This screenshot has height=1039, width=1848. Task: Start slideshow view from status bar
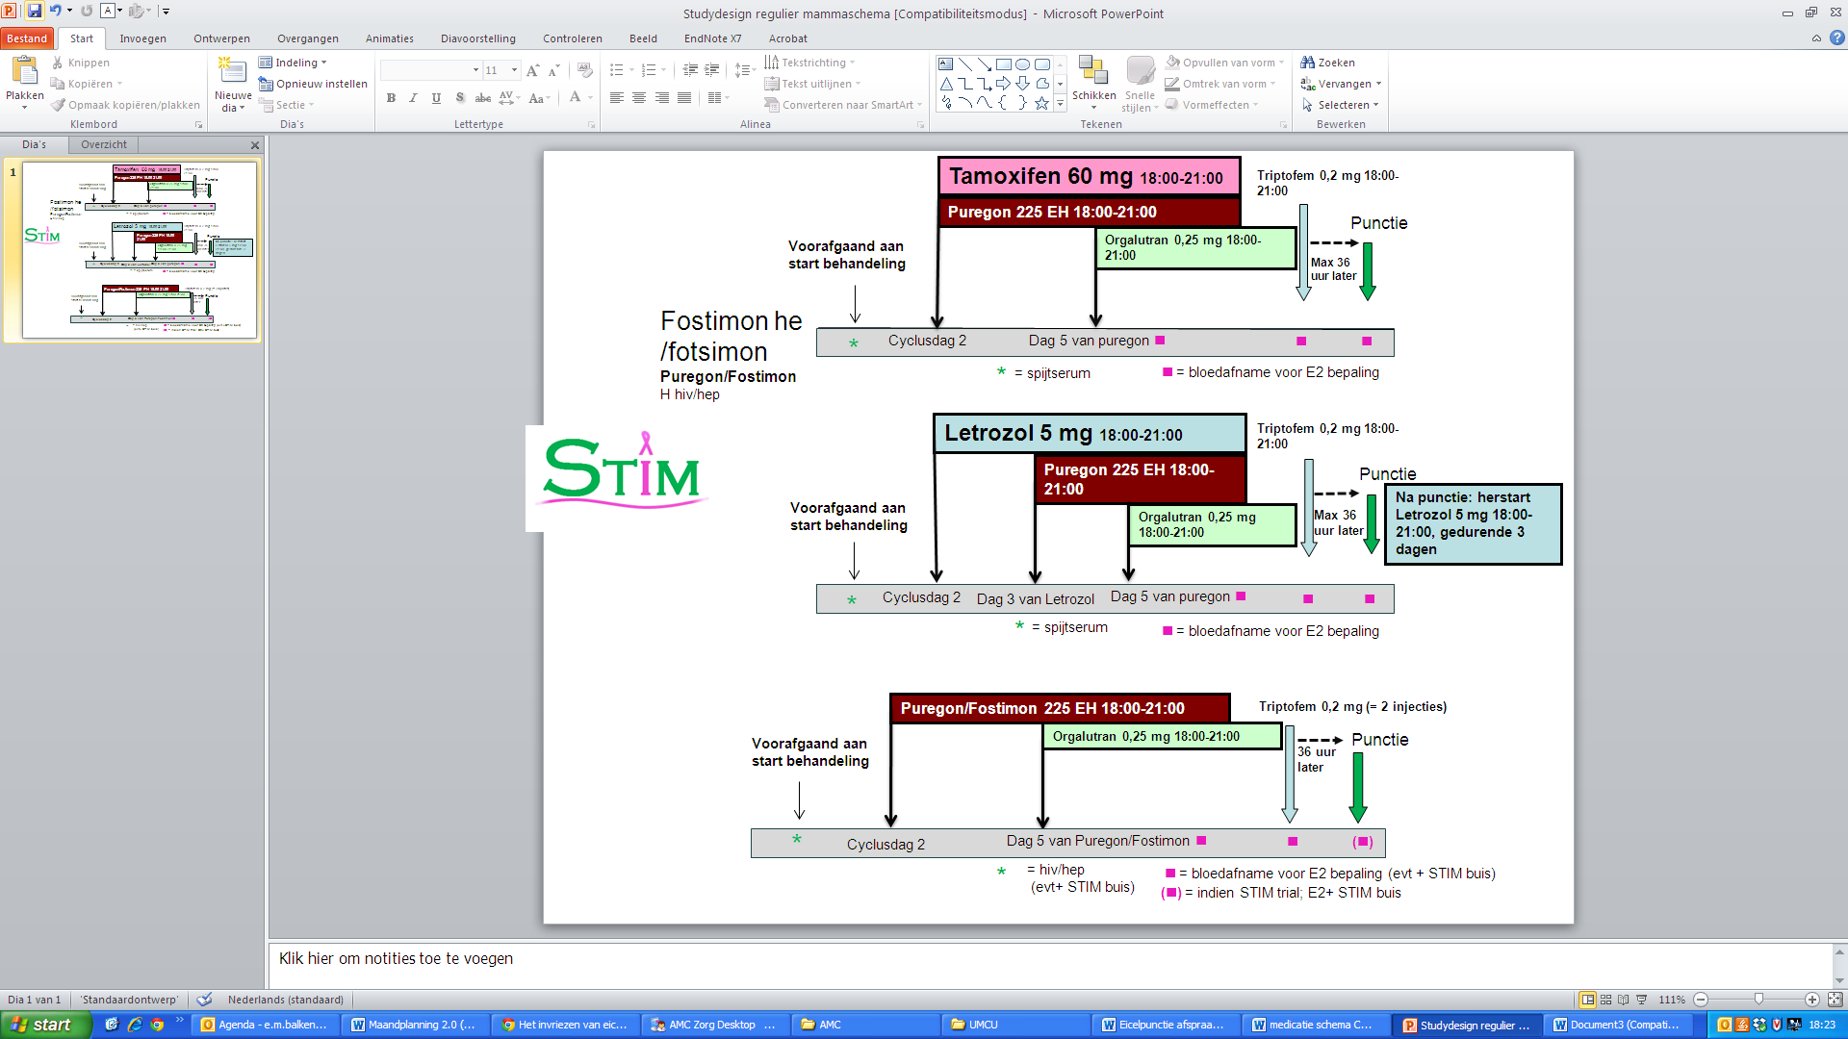pyautogui.click(x=1642, y=1000)
